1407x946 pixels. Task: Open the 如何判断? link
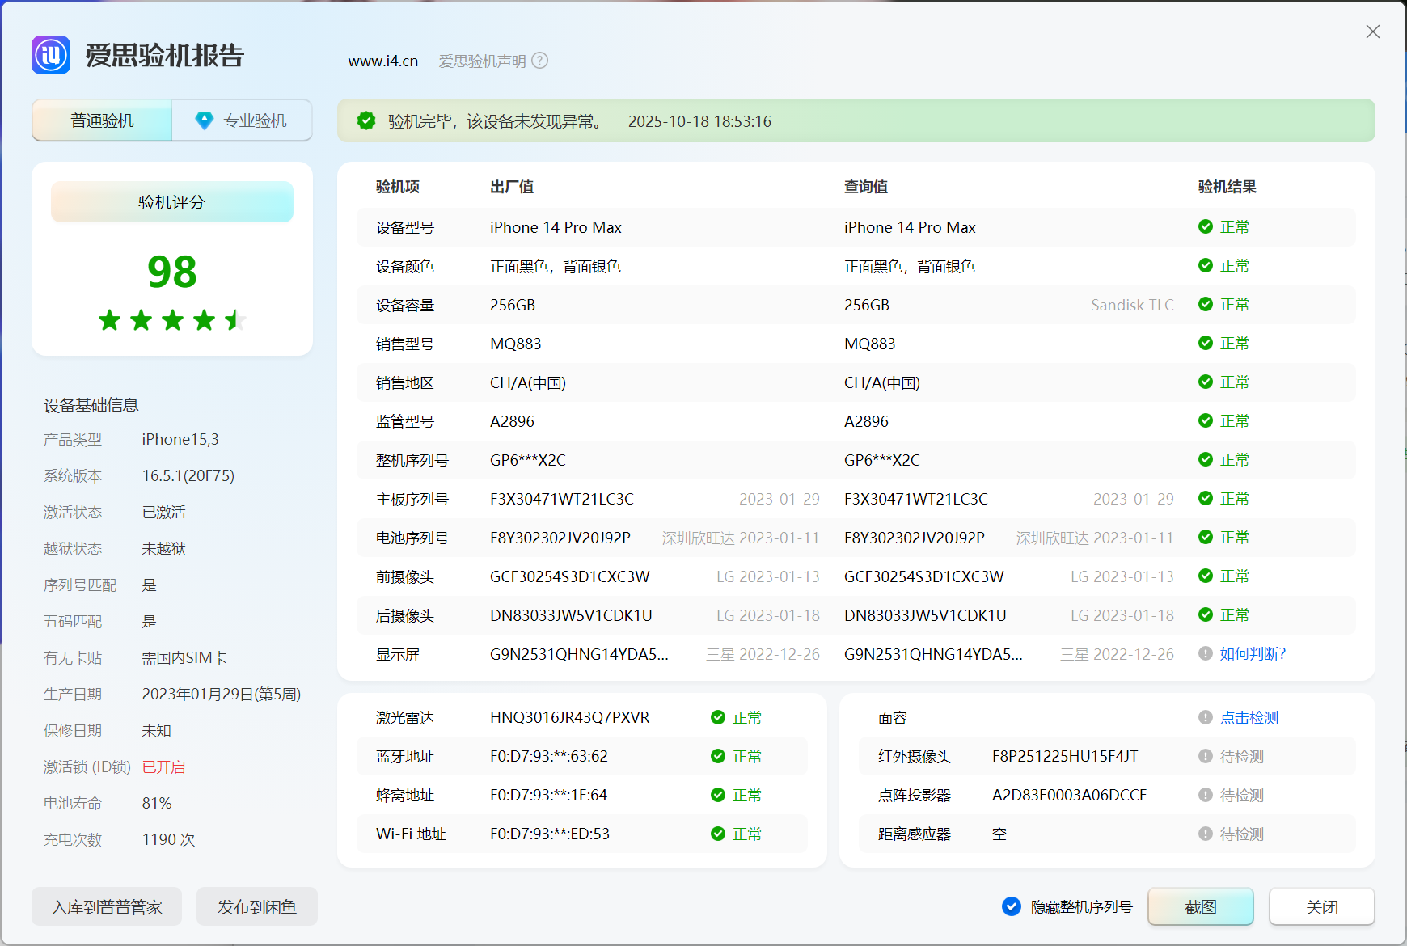pyautogui.click(x=1252, y=653)
